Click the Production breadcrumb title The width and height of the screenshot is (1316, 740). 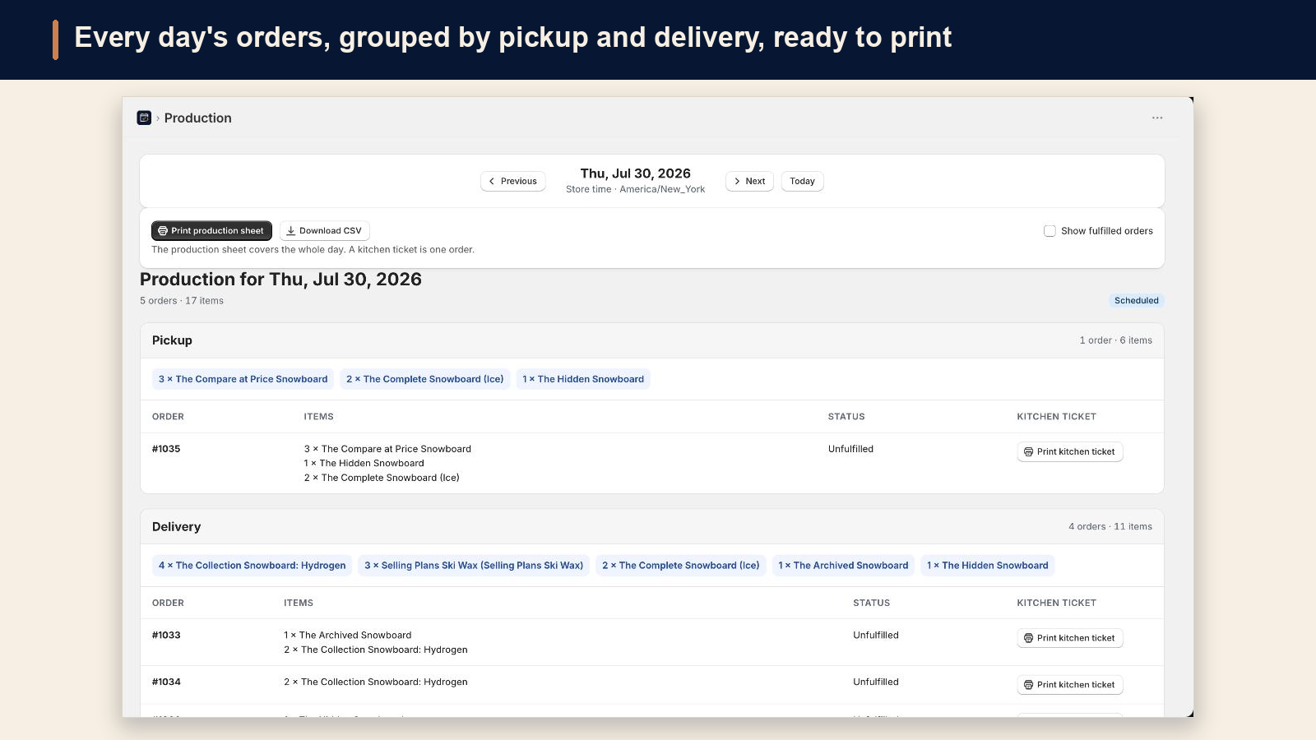pos(198,118)
